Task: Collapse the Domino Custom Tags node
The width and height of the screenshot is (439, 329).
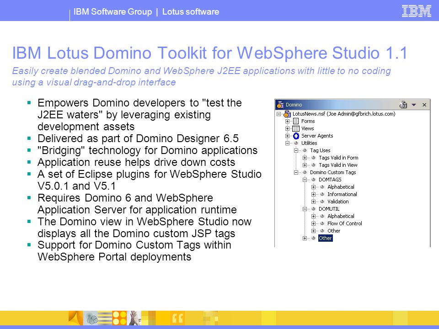Action: pos(296,172)
